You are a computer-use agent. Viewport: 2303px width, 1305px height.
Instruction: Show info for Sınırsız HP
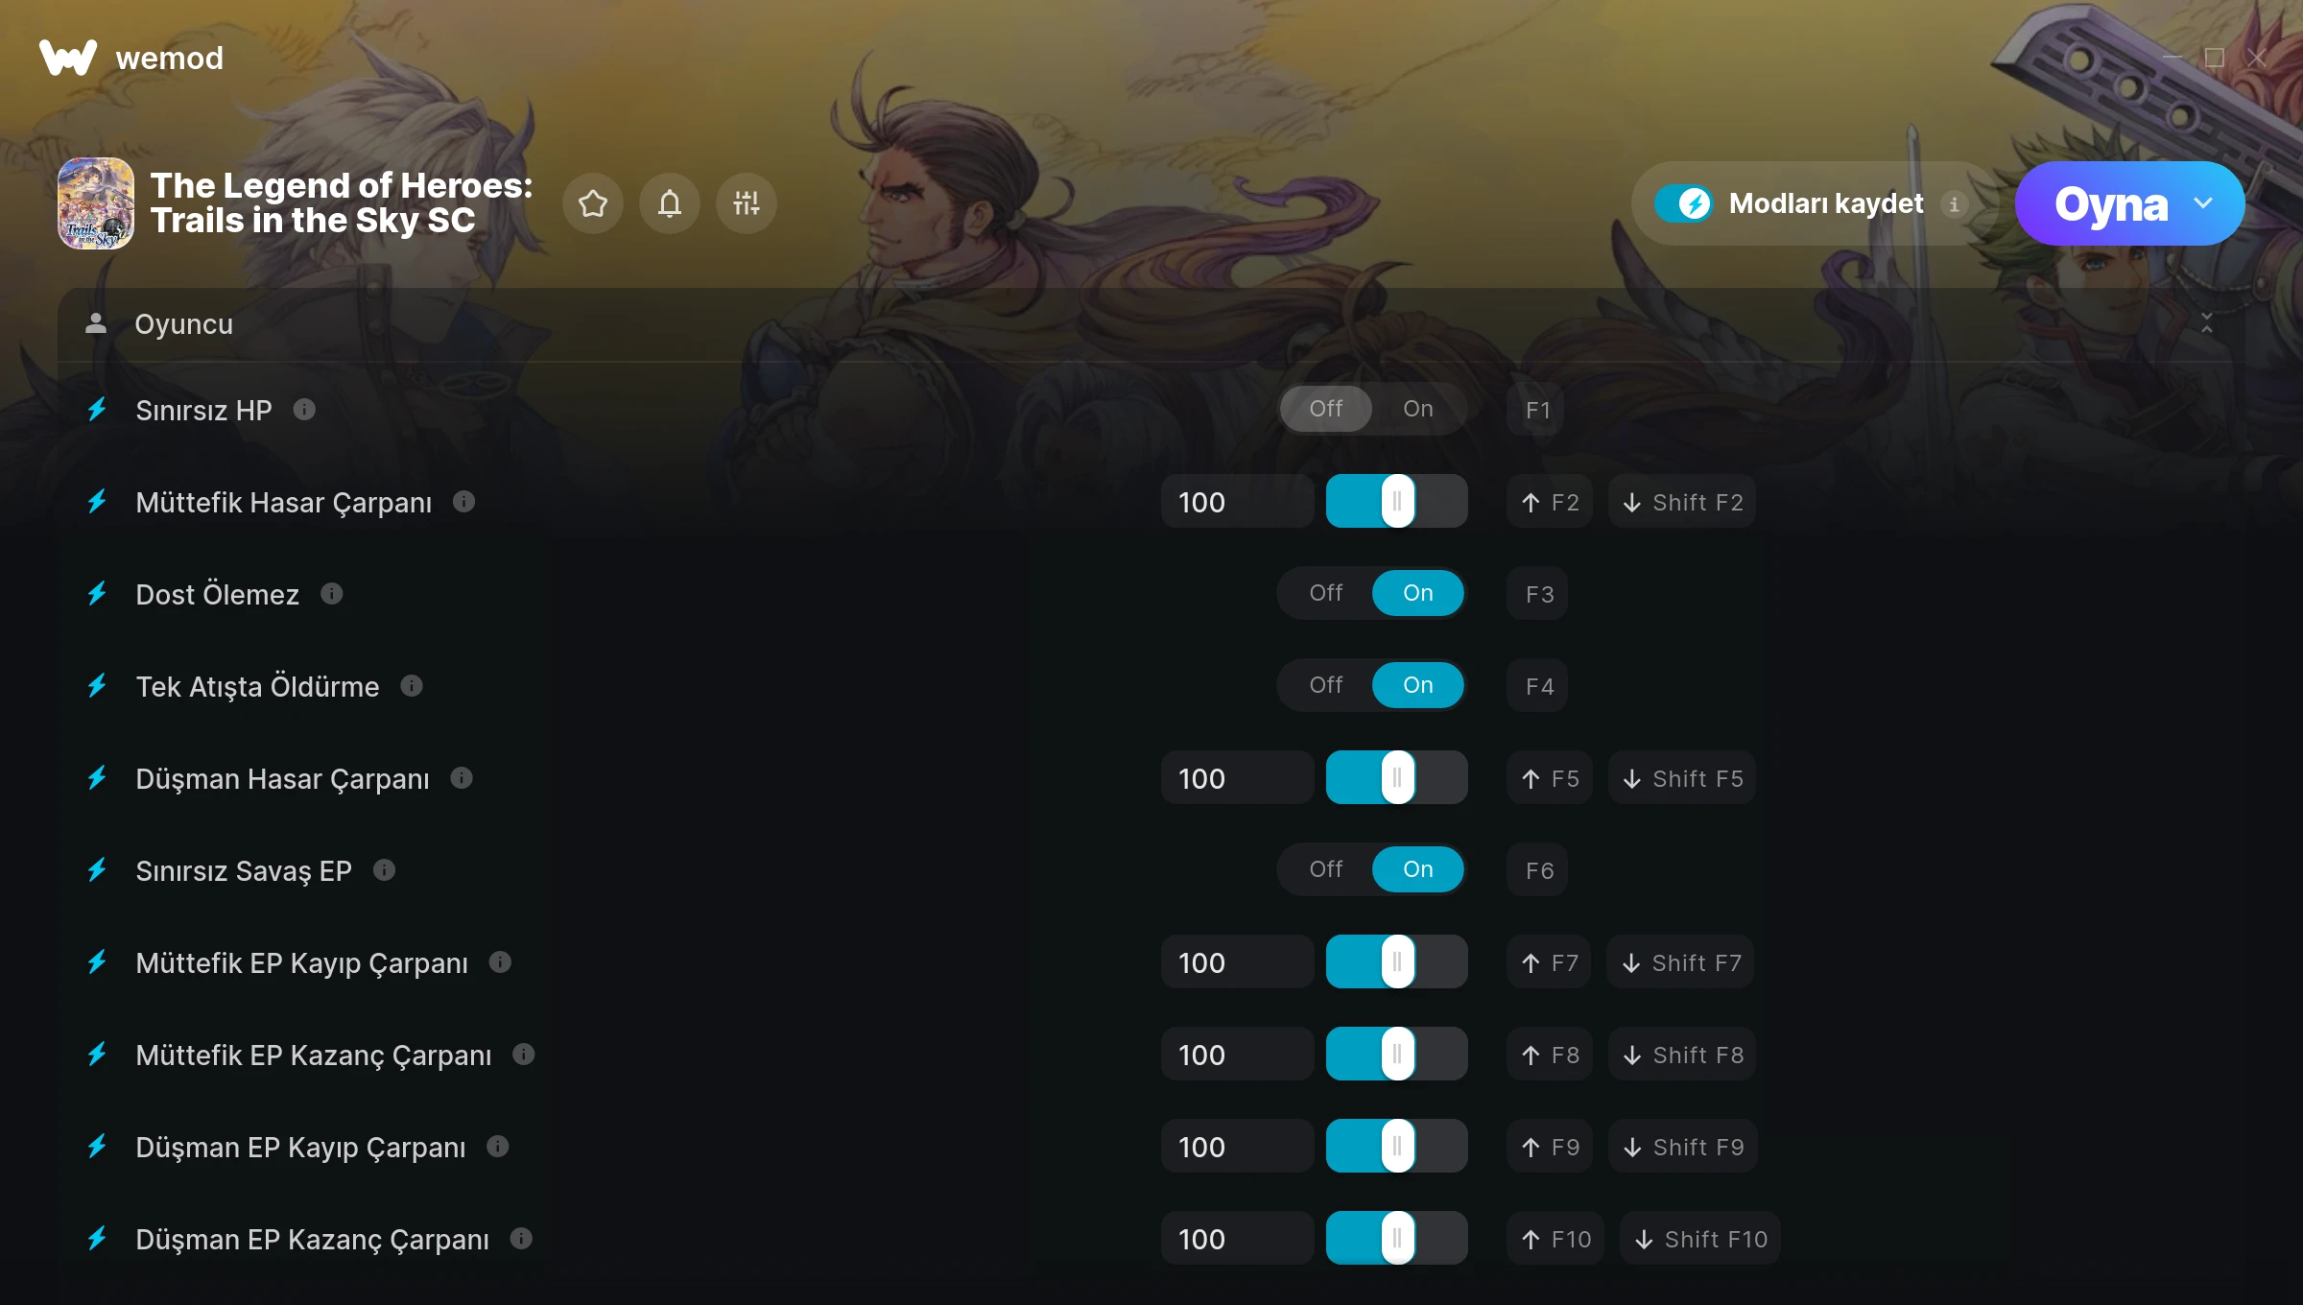304,410
